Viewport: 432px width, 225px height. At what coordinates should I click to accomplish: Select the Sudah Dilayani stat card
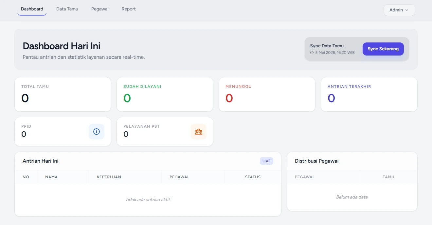coord(165,94)
